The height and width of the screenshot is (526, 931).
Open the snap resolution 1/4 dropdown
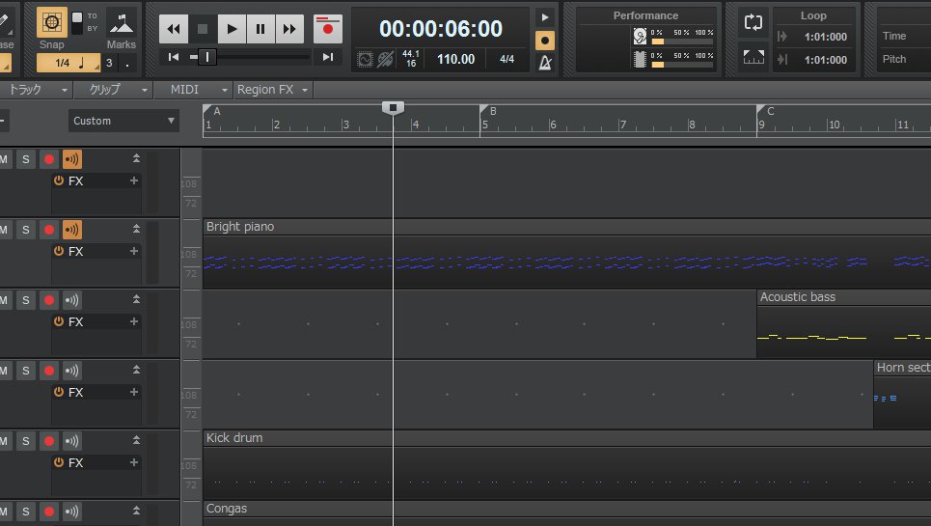[x=68, y=63]
